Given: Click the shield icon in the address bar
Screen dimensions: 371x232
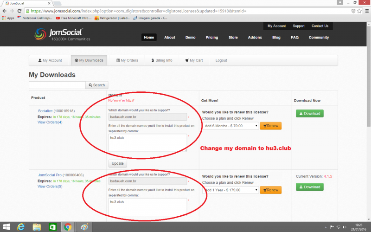Looking at the screenshot, I should click(353, 11).
